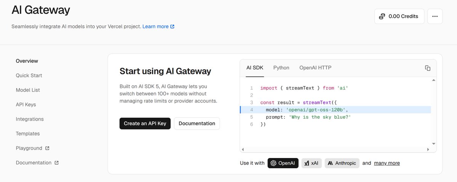The height and width of the screenshot is (182, 457).
Task: Click the highlighted model code line 4
Action: pos(336,110)
